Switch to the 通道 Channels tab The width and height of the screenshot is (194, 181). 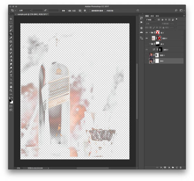click(x=152, y=16)
